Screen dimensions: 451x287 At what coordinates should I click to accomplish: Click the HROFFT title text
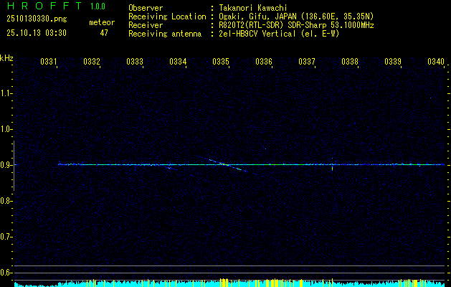tap(44, 6)
